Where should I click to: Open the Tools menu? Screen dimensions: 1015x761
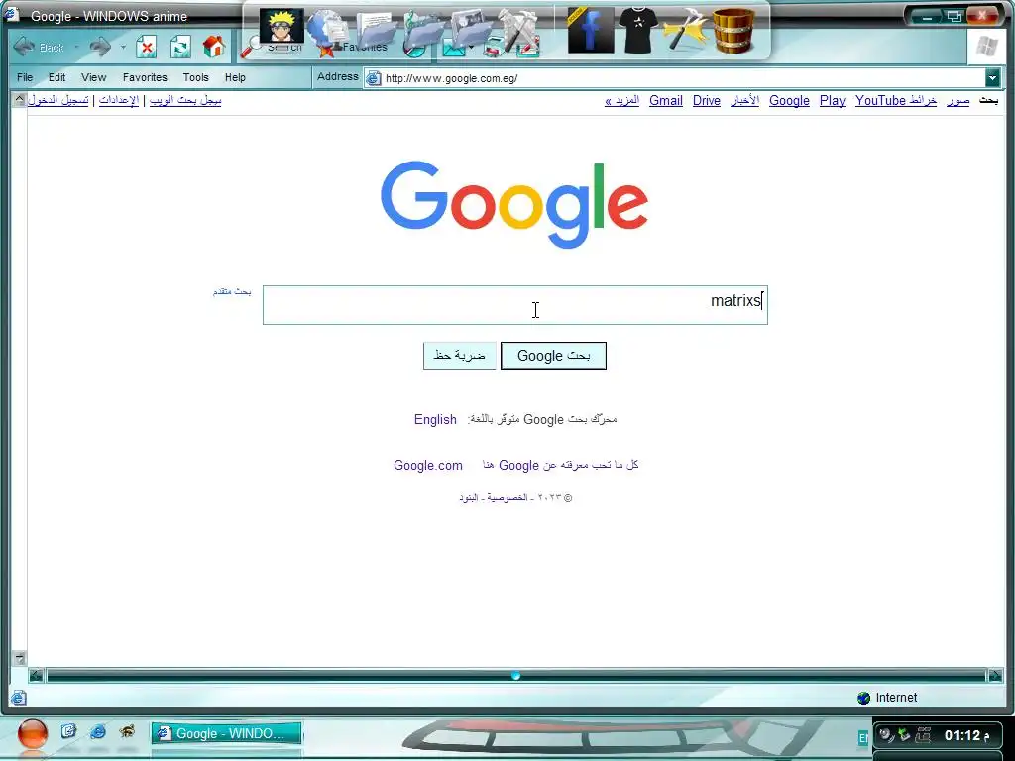pos(195,77)
